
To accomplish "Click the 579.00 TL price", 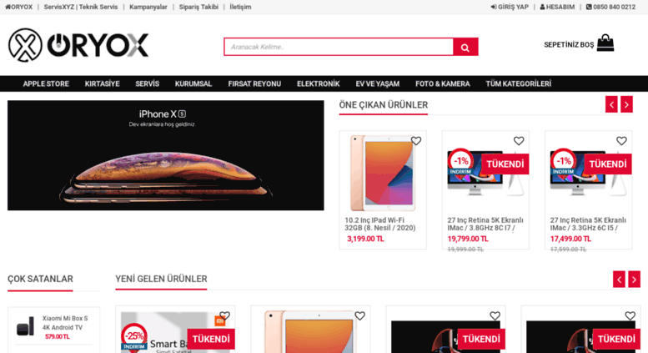I will pos(57,337).
